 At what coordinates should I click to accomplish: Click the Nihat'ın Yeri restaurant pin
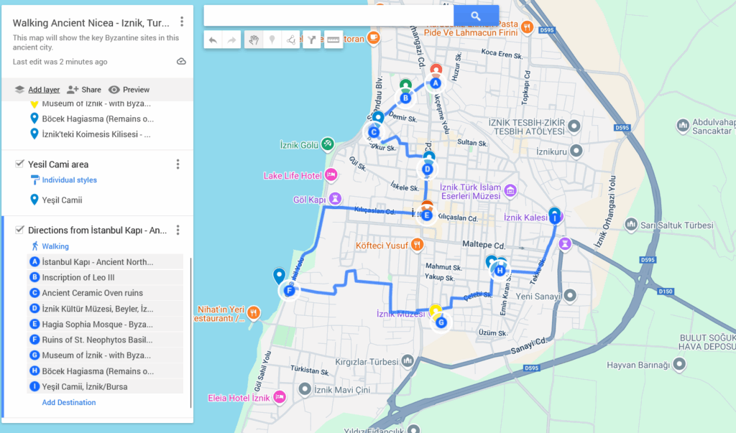coord(254,312)
